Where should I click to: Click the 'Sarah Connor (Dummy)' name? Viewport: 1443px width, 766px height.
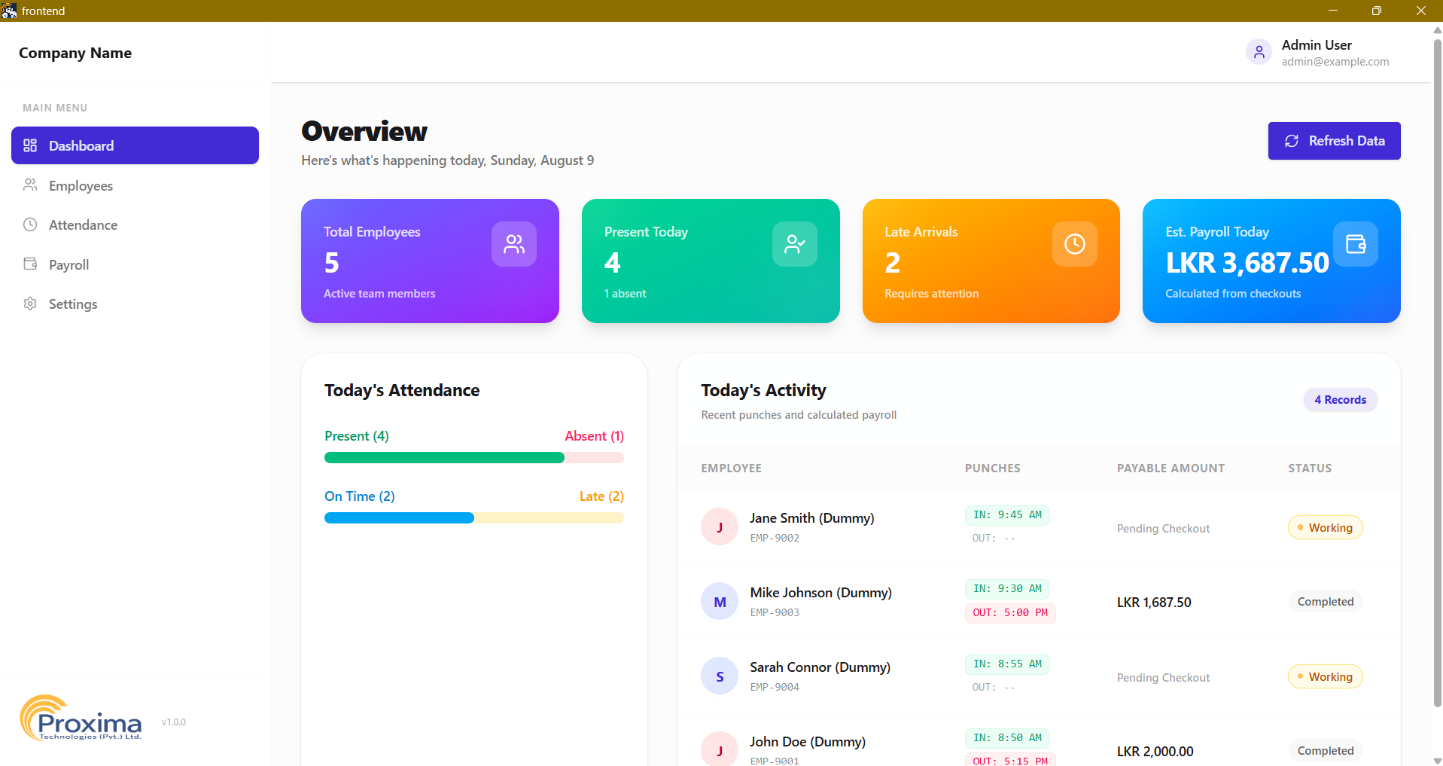820,667
